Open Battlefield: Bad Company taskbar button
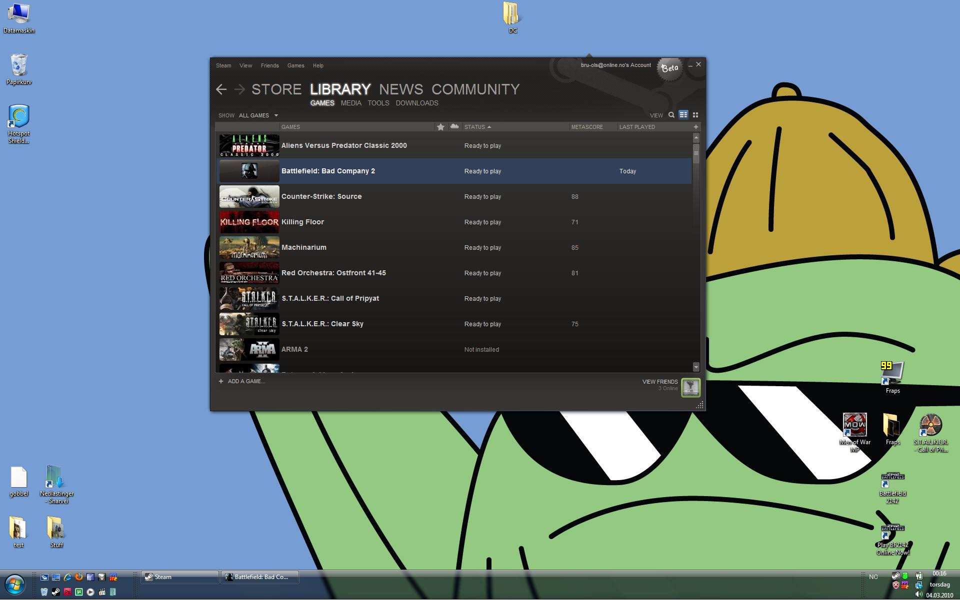The width and height of the screenshot is (960, 600). pyautogui.click(x=260, y=577)
